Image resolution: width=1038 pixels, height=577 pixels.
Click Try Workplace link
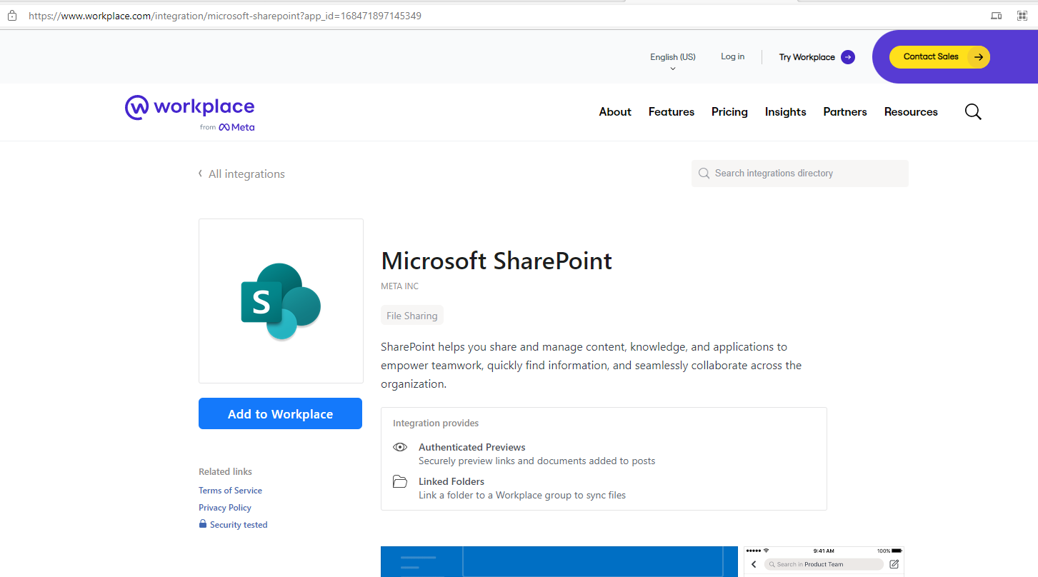(x=817, y=57)
